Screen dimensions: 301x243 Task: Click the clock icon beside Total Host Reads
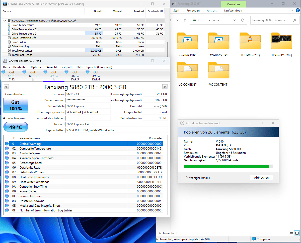pyautogui.click(x=9, y=55)
